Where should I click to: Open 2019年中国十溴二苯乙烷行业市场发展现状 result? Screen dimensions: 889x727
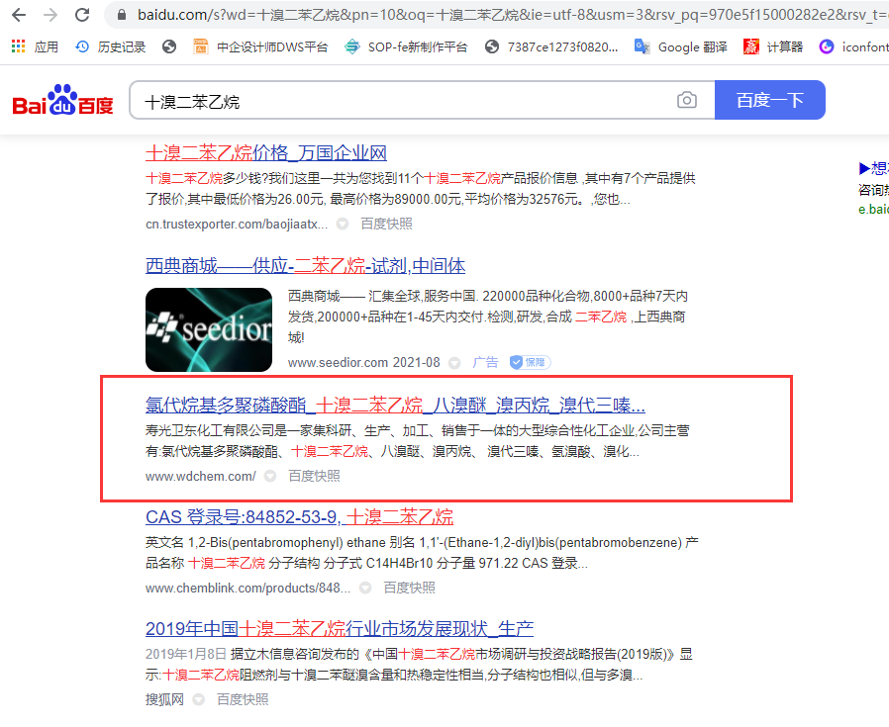coord(340,628)
